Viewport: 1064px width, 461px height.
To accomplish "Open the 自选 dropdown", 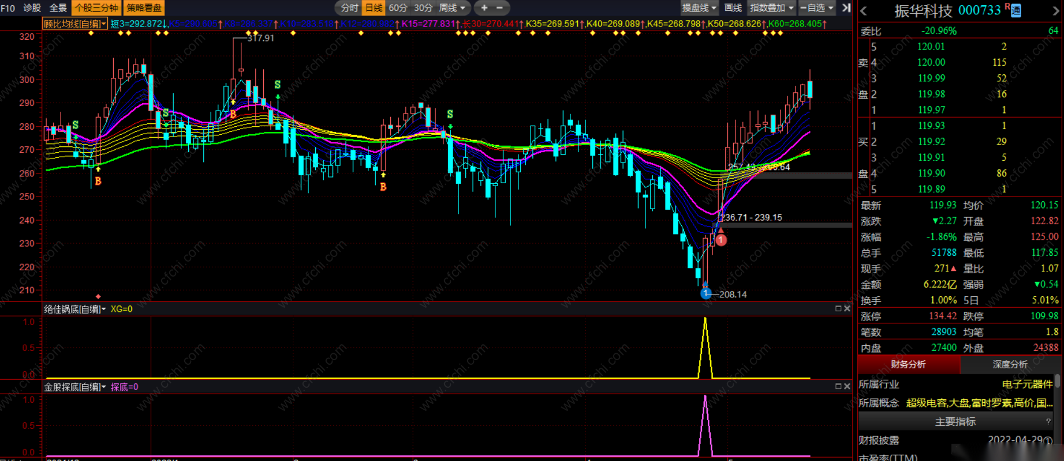I will click(x=817, y=7).
